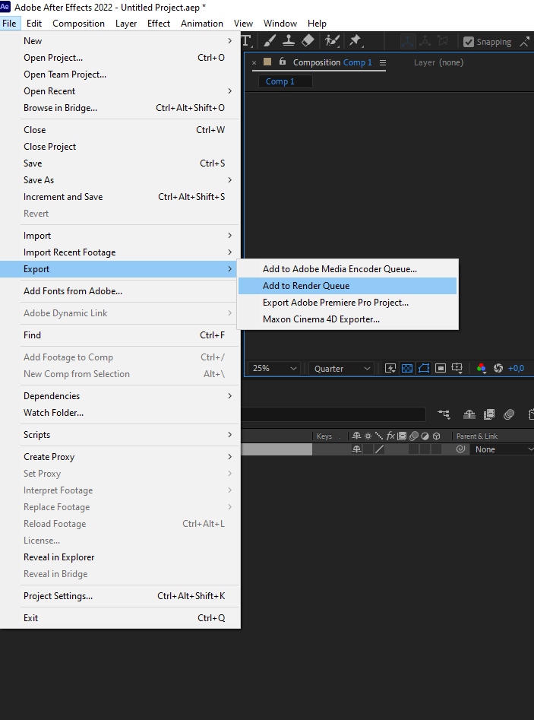The image size is (534, 720).
Task: Select the Eraser tool
Action: click(308, 41)
